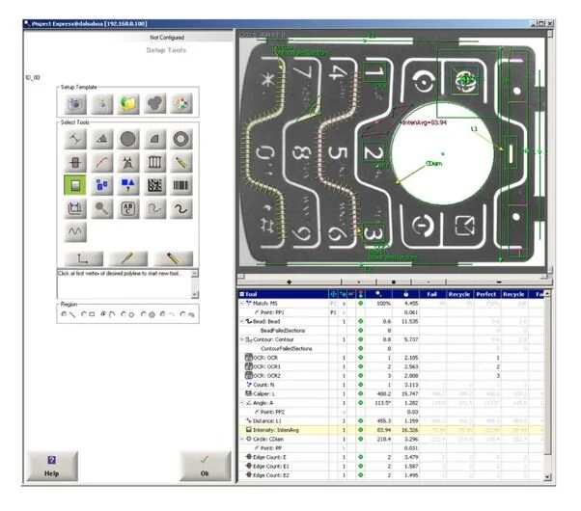This screenshot has width=581, height=511.
Task: Select the Count: N row
Action: point(392,385)
